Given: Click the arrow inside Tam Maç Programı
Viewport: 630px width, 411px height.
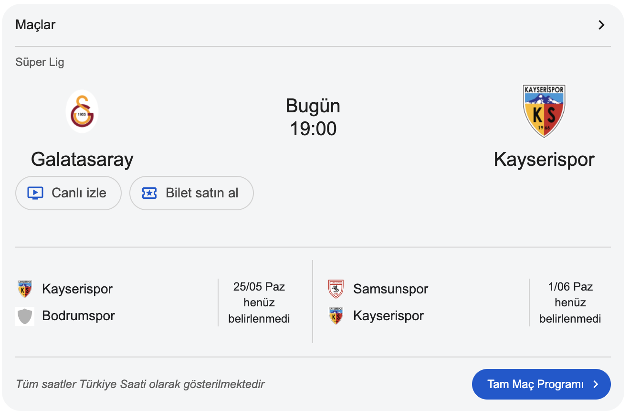Looking at the screenshot, I should click(x=595, y=384).
